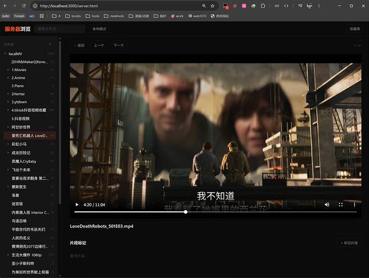Expand the 3.ytdown folder arrow
369x278 pixels.
(8, 102)
